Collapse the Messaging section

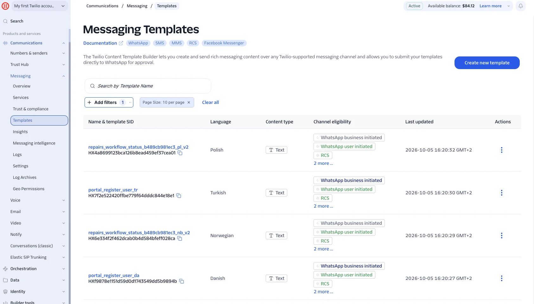(x=64, y=76)
